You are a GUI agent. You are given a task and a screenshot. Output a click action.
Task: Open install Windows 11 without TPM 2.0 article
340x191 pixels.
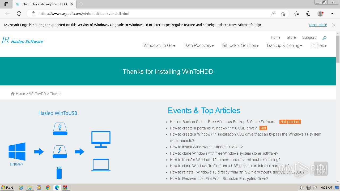[206, 147]
